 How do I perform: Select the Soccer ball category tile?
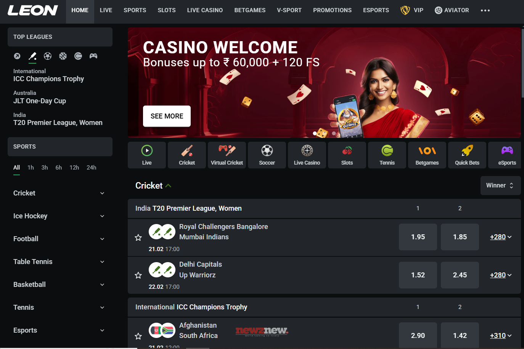pyautogui.click(x=267, y=155)
